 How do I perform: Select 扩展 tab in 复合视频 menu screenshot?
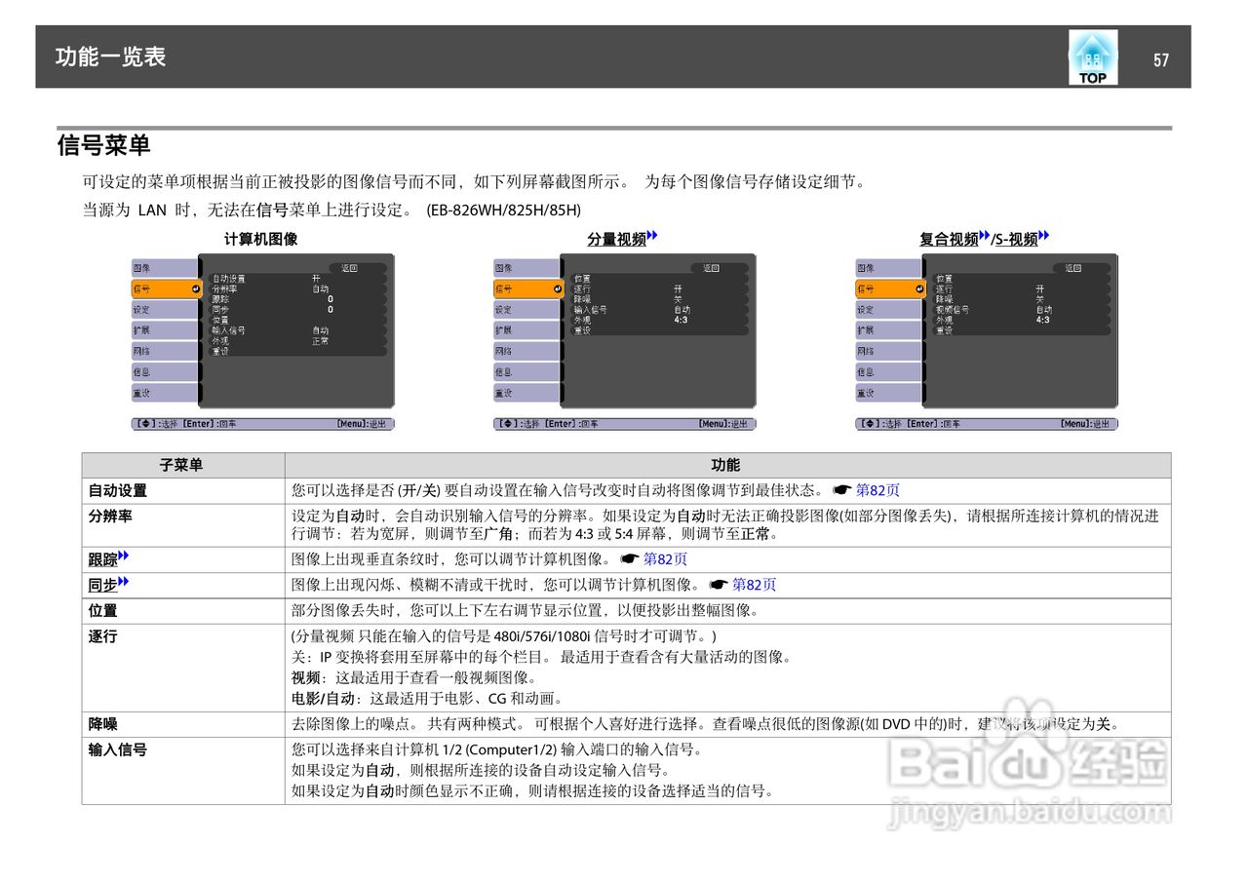tap(888, 330)
